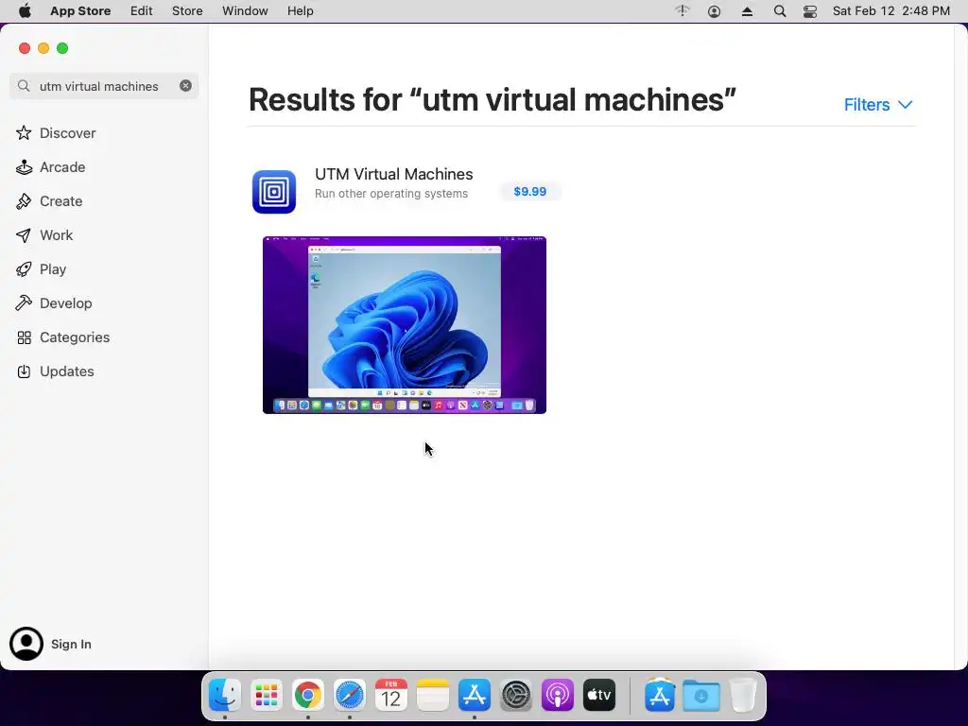Open Podcasts from the Dock

558,695
